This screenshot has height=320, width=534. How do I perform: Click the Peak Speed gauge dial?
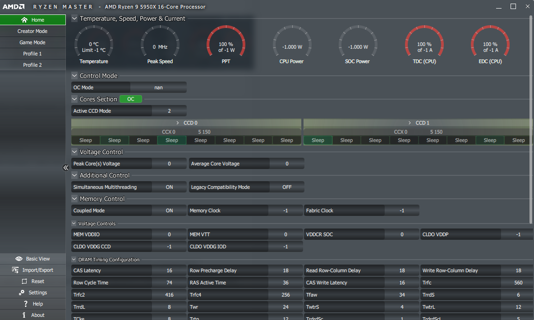tap(160, 41)
